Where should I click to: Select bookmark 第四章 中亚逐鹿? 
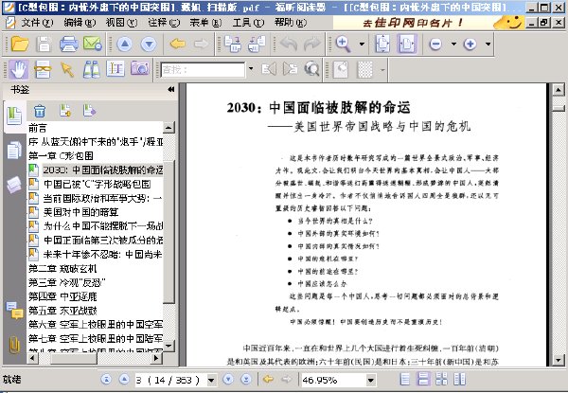62,296
